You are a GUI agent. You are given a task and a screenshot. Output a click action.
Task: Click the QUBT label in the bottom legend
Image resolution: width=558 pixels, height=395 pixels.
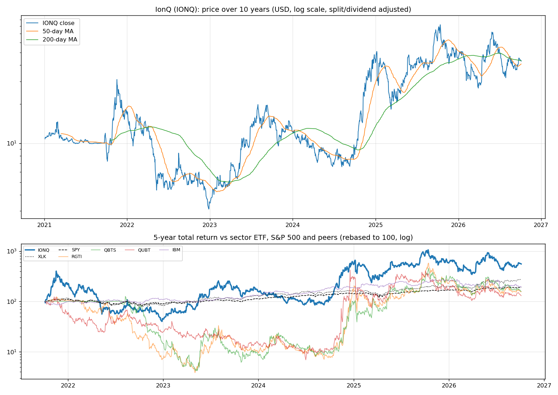(144, 250)
